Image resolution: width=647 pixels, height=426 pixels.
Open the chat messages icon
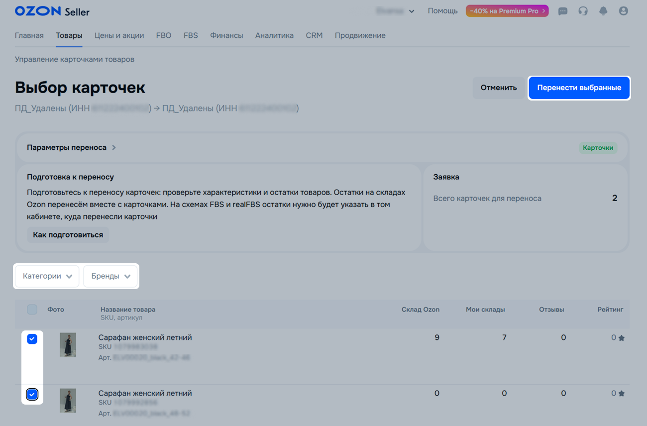[x=563, y=11]
